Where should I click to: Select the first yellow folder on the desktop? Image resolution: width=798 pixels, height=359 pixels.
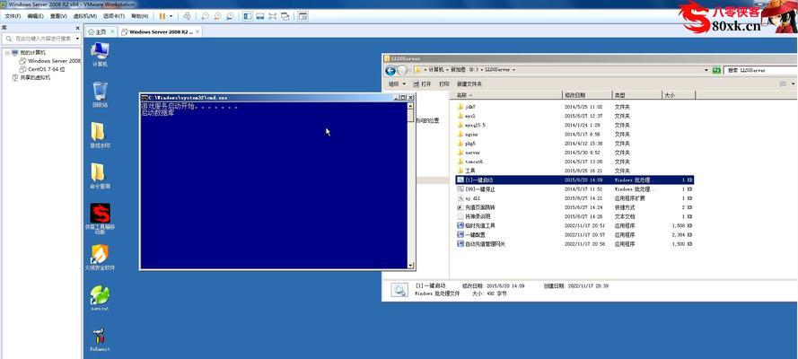click(100, 136)
